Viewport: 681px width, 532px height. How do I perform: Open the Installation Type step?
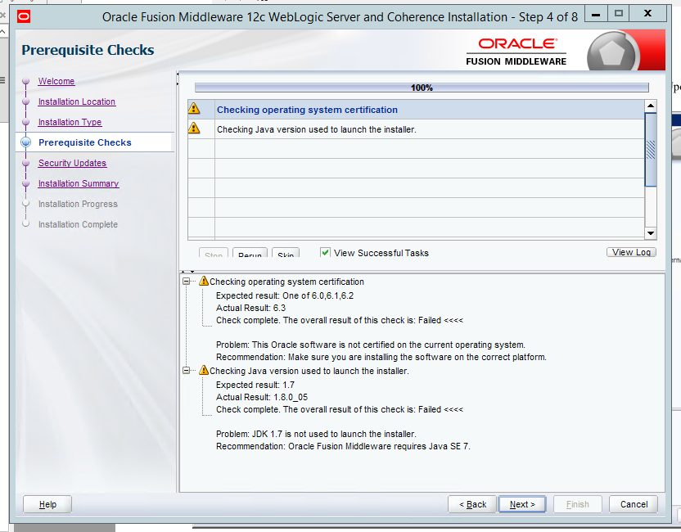pyautogui.click(x=70, y=122)
